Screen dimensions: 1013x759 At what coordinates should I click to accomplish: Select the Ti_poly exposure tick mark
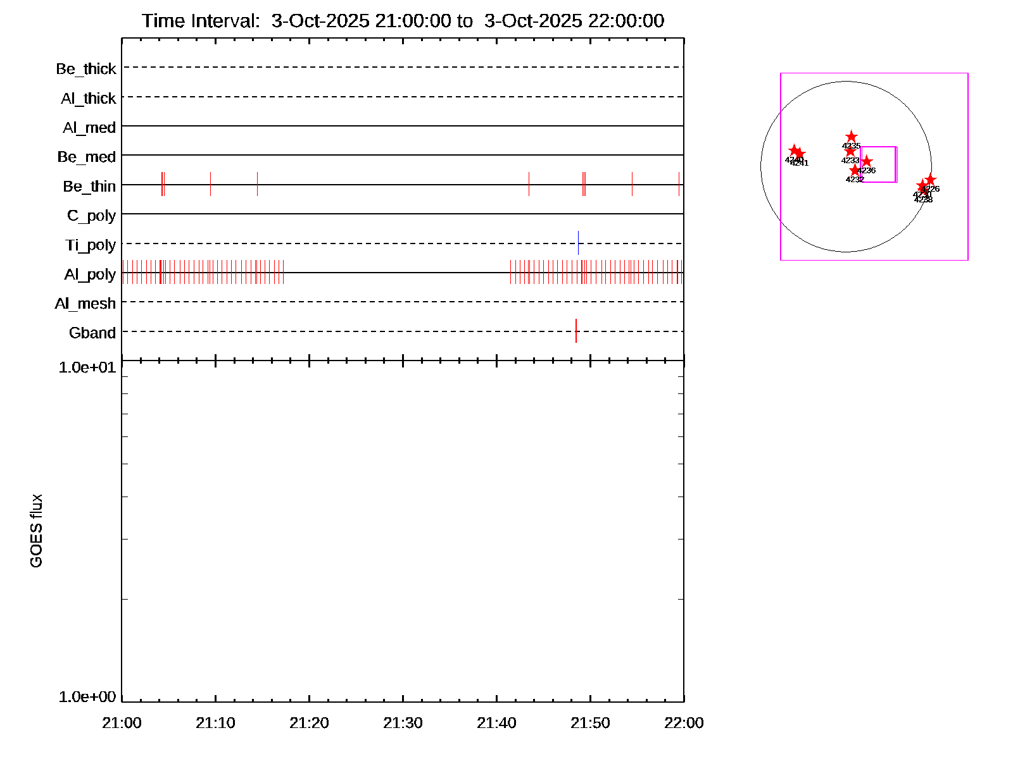(578, 243)
